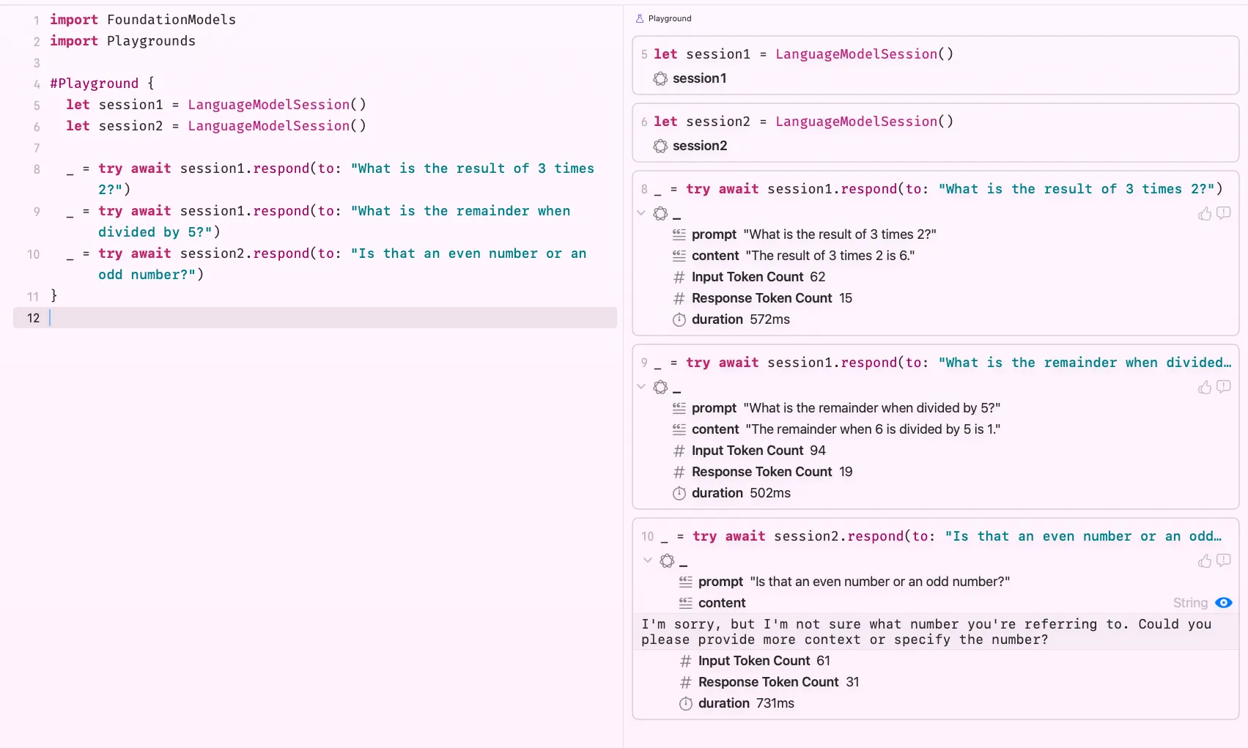
Task: Toggle the eye preview for the String content
Action: (1223, 603)
